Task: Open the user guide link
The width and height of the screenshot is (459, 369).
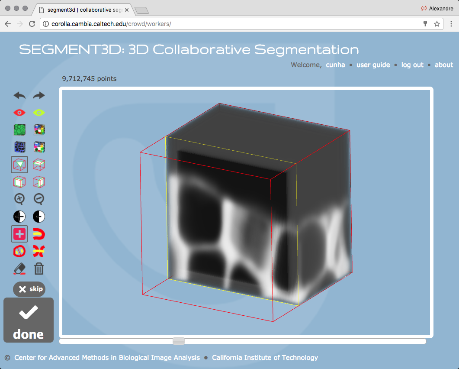Action: [373, 65]
